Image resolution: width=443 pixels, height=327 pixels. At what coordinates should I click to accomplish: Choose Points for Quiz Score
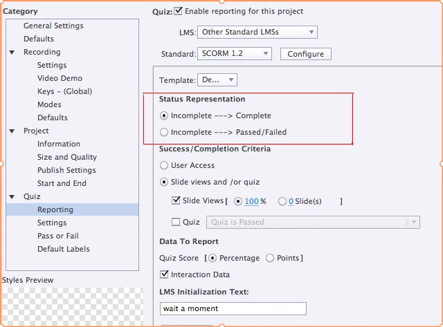270,258
